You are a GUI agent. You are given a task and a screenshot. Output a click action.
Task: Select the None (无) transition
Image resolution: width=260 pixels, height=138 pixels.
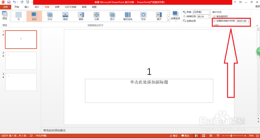click(x=18, y=16)
